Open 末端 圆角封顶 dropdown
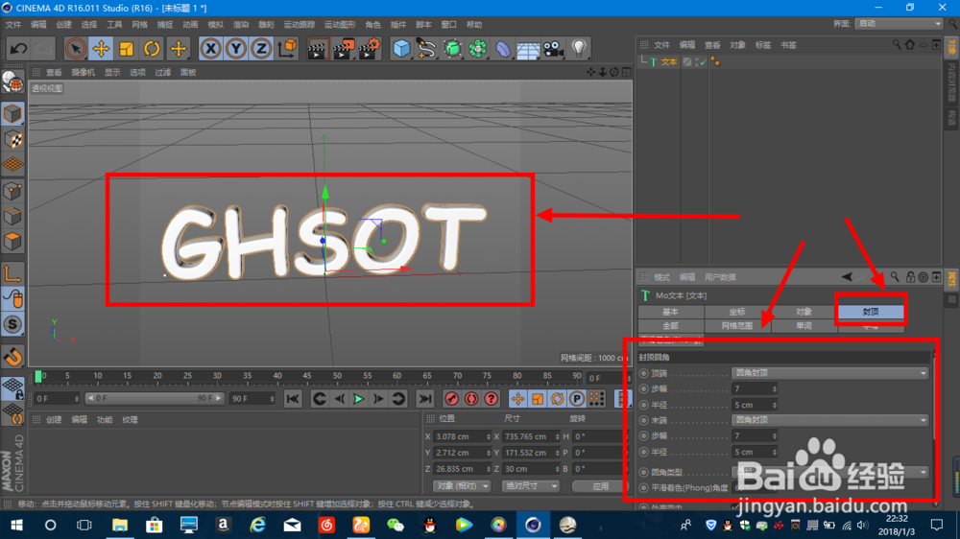The width and height of the screenshot is (960, 539). pyautogui.click(x=830, y=420)
